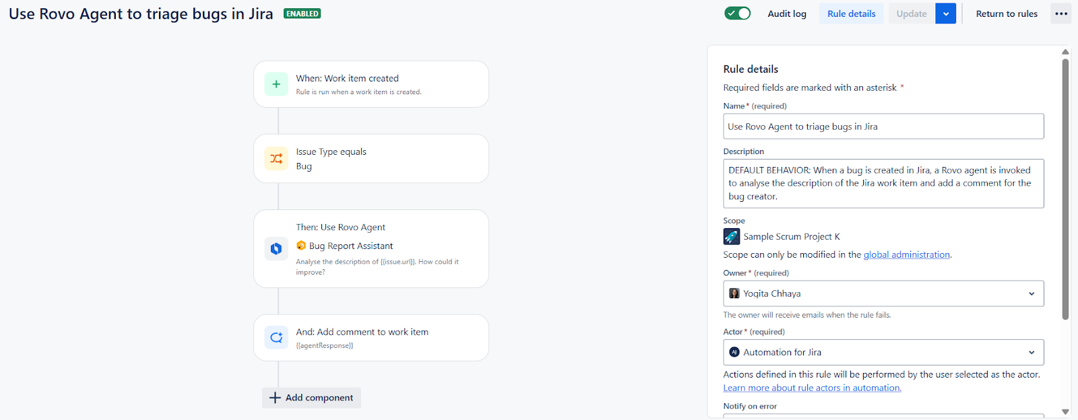
Task: Click the Add comment refresh-style icon
Action: coord(276,338)
